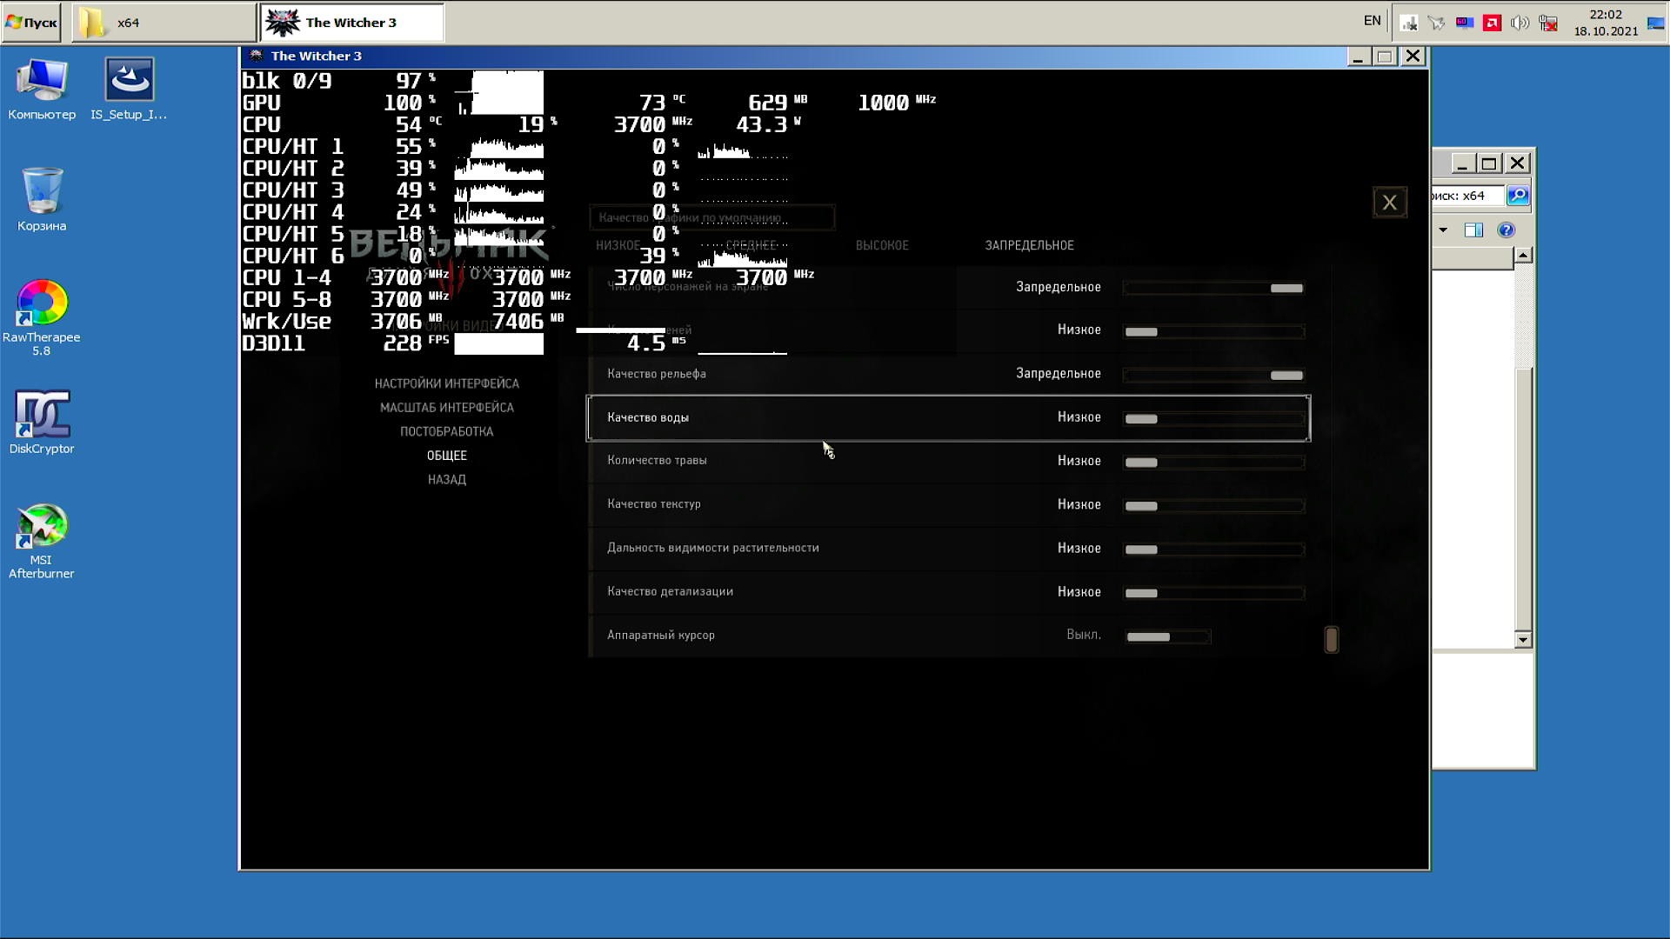
Task: Click the volume speaker tray icon
Action: click(x=1520, y=23)
